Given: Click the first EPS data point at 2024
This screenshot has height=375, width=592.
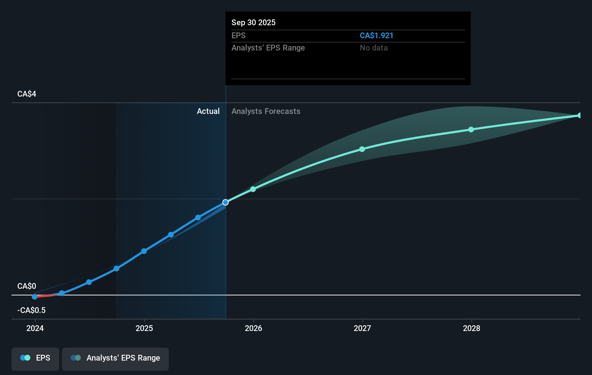Looking at the screenshot, I should pyautogui.click(x=35, y=297).
